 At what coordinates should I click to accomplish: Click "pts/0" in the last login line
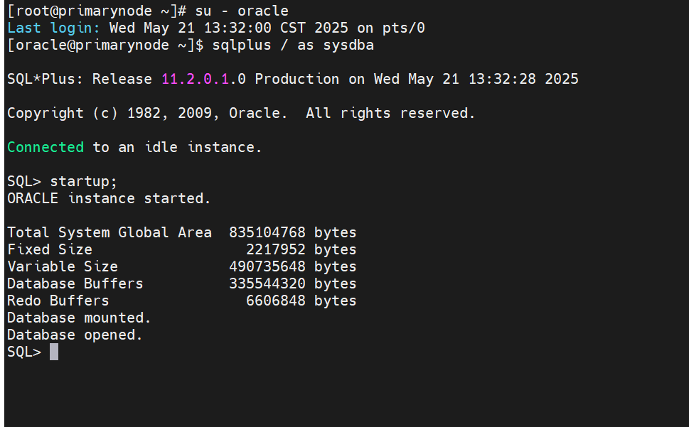[403, 28]
